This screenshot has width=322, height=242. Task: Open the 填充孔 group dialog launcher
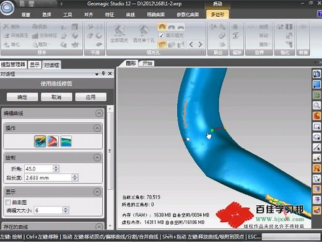pos(202,53)
